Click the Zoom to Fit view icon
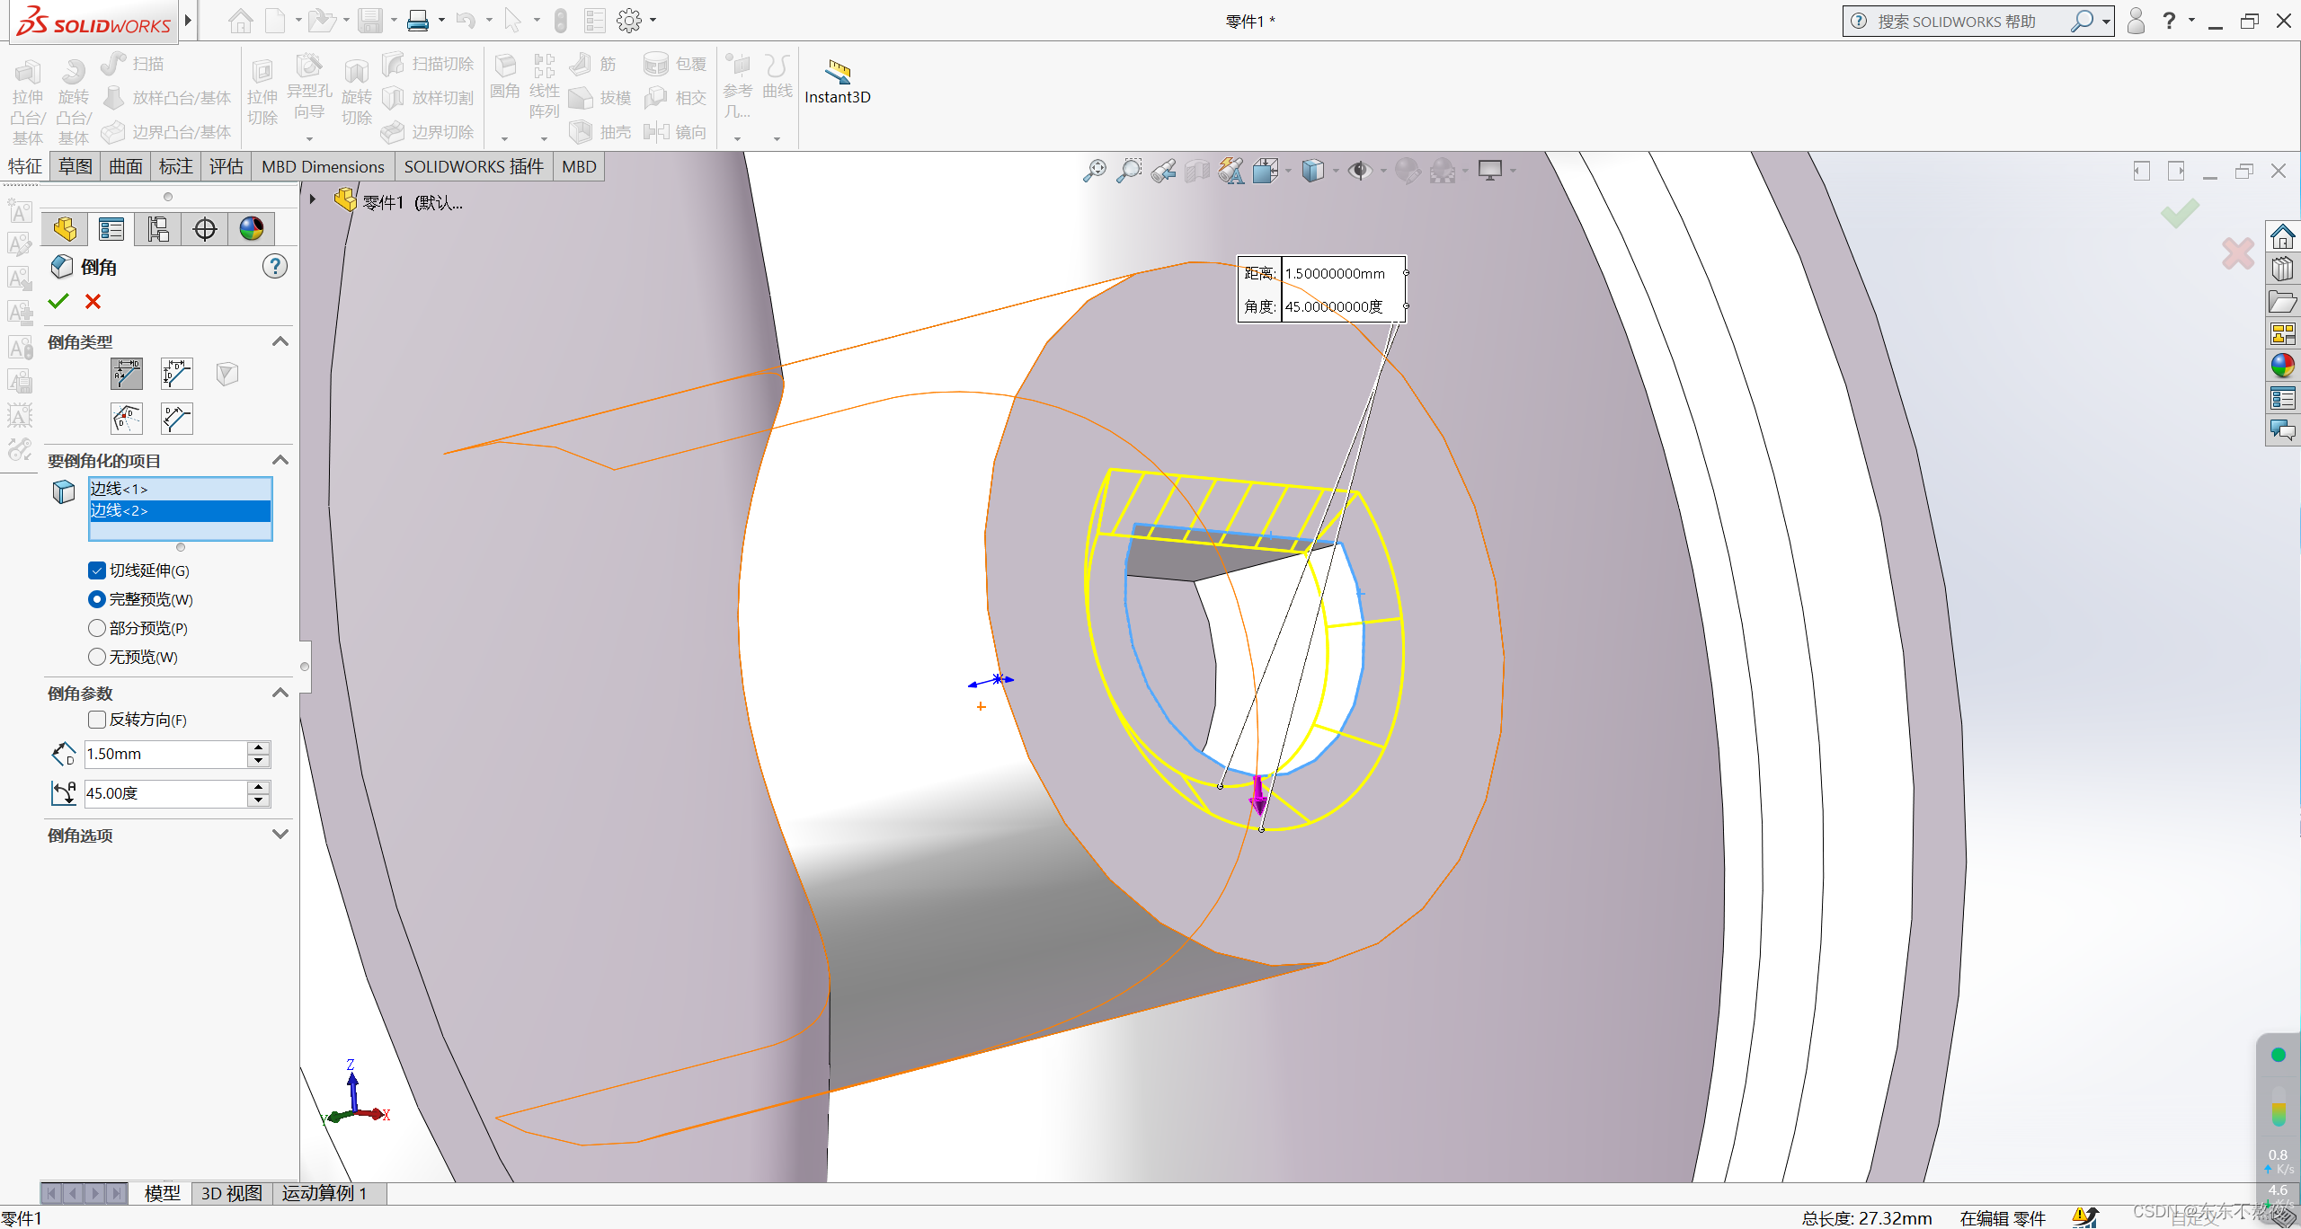The width and height of the screenshot is (2301, 1229). [1094, 171]
